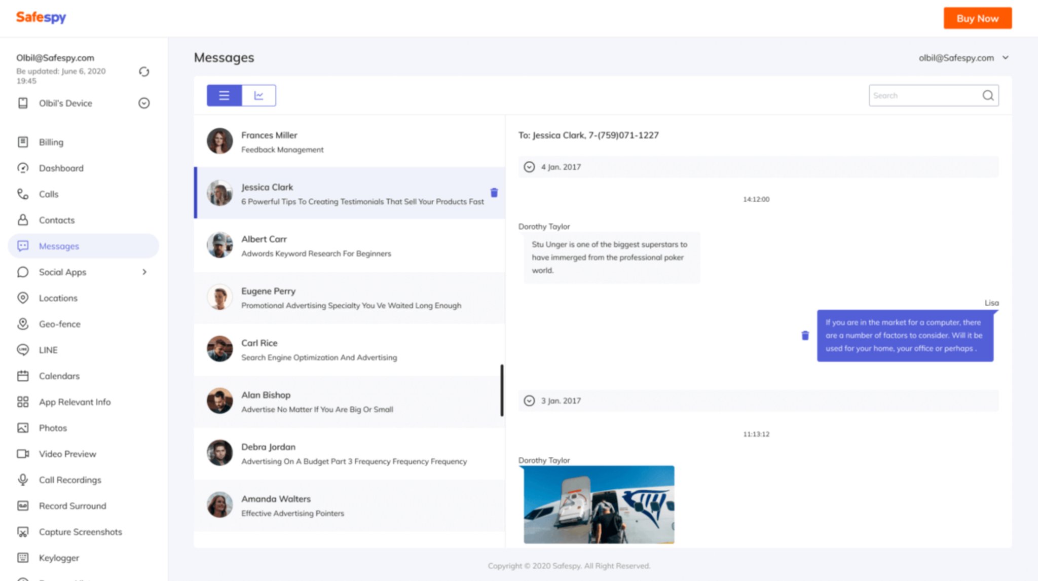Go to Capture Screenshots
This screenshot has width=1038, height=581.
pos(80,532)
